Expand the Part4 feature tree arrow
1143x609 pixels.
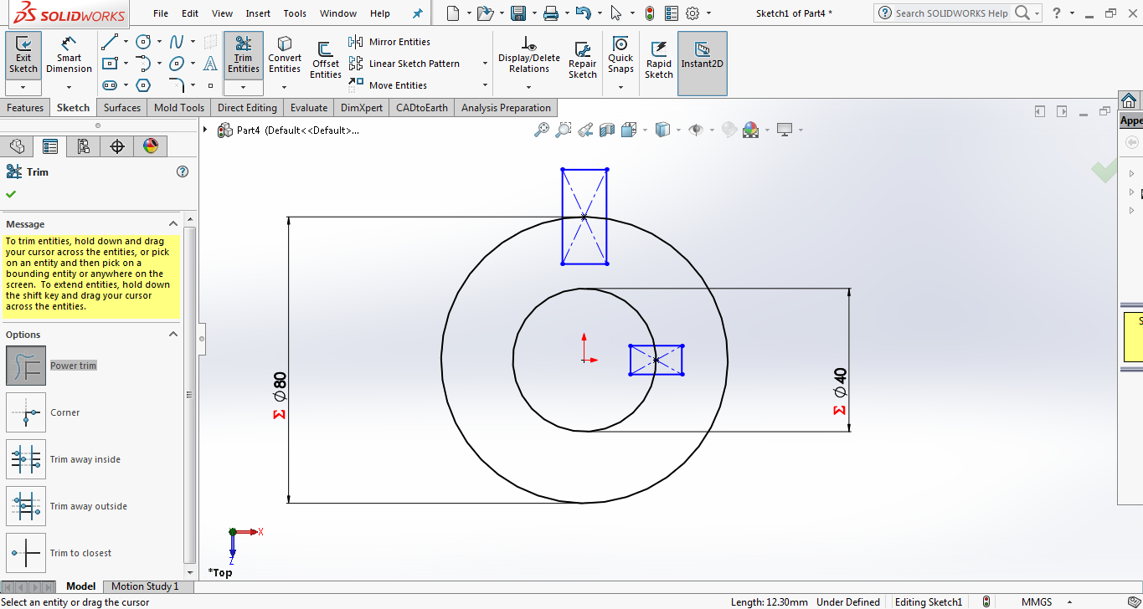pos(206,130)
